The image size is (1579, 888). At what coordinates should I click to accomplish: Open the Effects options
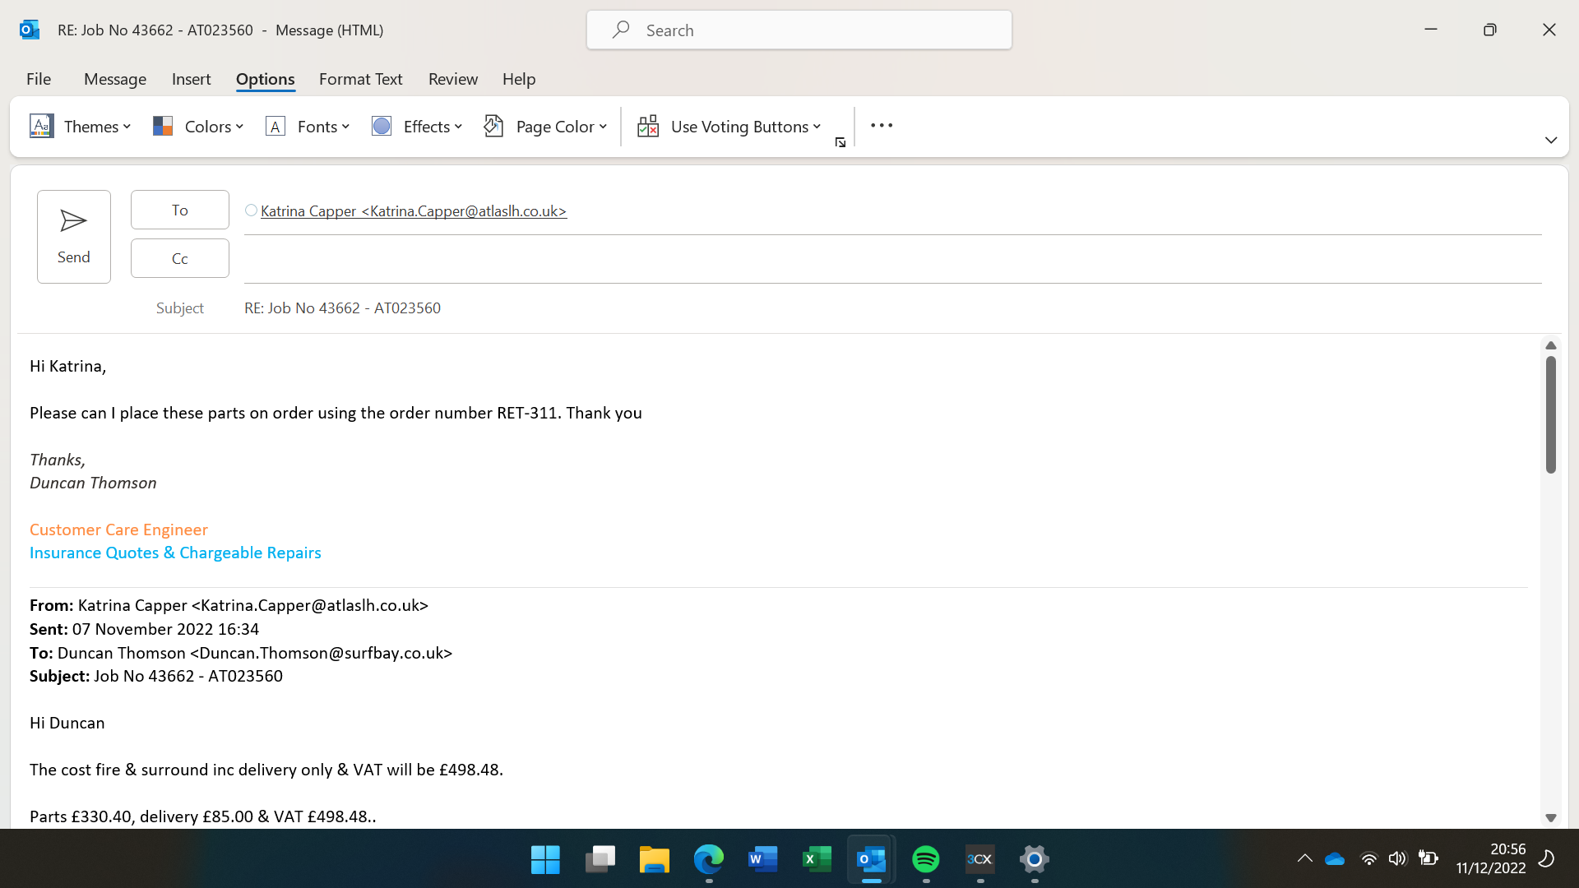pyautogui.click(x=417, y=127)
